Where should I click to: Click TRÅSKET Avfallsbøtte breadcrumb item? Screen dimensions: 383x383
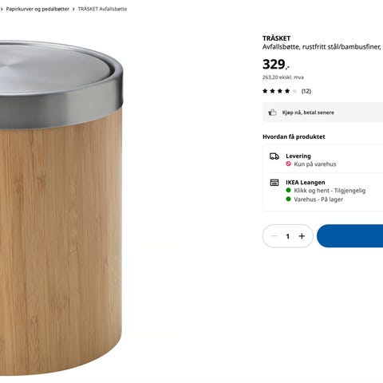102,9
